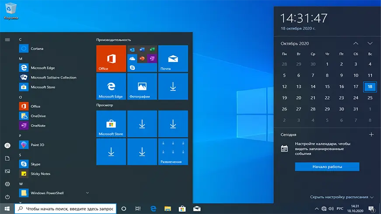This screenshot has height=214, width=381.
Task: Click the Office tile
Action: click(111, 59)
